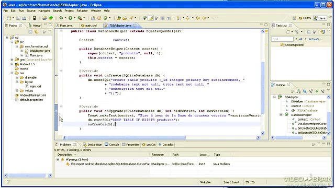Toggle Link with Editor in Package Explorer
The height and width of the screenshot is (188, 335).
(x=36, y=32)
